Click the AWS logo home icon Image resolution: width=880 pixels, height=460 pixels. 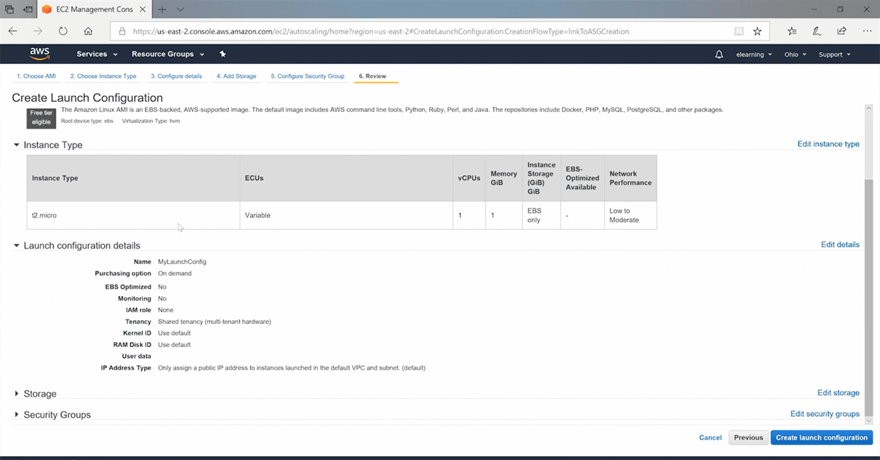(x=39, y=54)
